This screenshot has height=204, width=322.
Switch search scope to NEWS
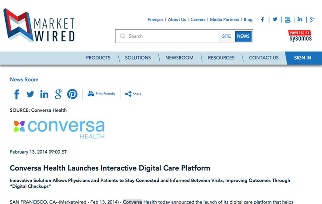[243, 36]
